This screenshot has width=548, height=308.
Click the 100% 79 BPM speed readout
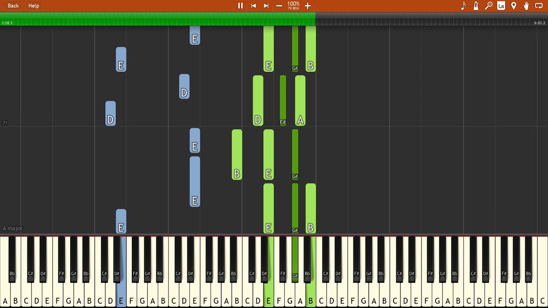(x=293, y=5)
